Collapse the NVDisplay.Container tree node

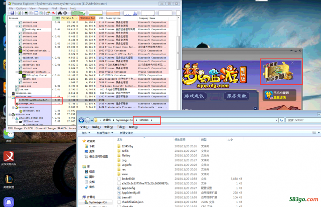pos(17,72)
